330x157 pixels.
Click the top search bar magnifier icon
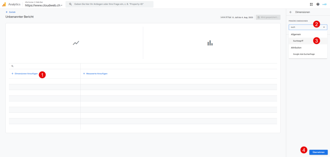[x=71, y=4]
